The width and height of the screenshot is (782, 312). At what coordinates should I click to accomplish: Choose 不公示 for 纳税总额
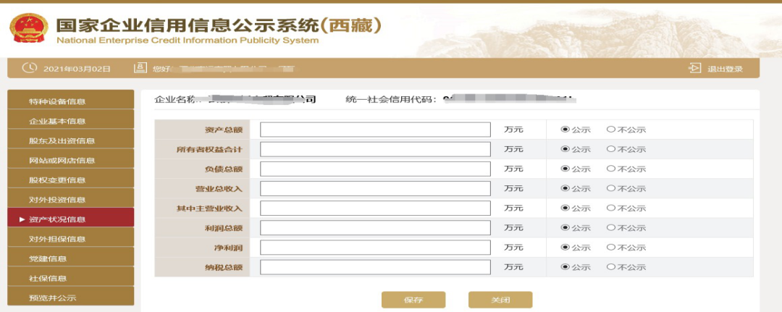(610, 266)
